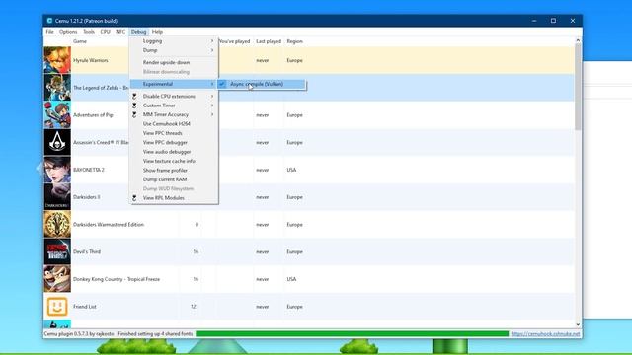The image size is (632, 355).
Task: Click the Cemuhook icon beside Disable CPU extensions
Action: point(134,97)
